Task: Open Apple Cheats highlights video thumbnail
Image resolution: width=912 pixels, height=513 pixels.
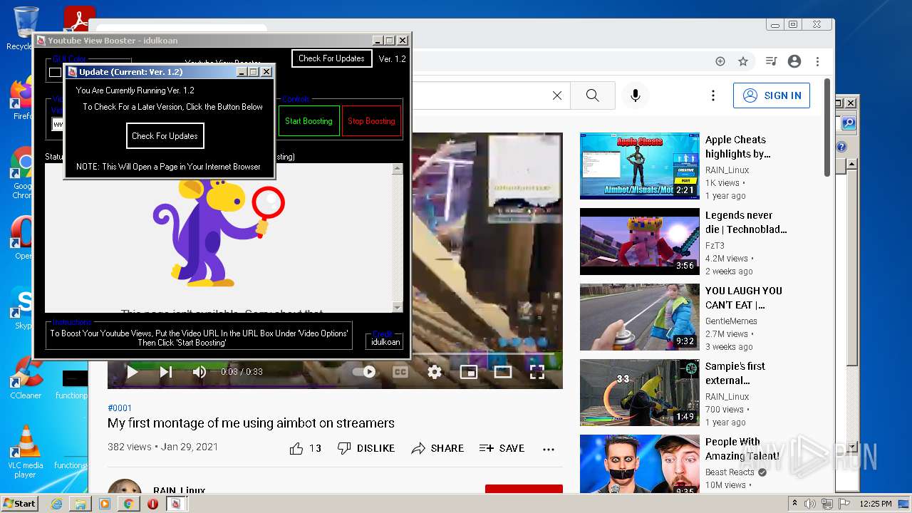Action: coord(639,165)
